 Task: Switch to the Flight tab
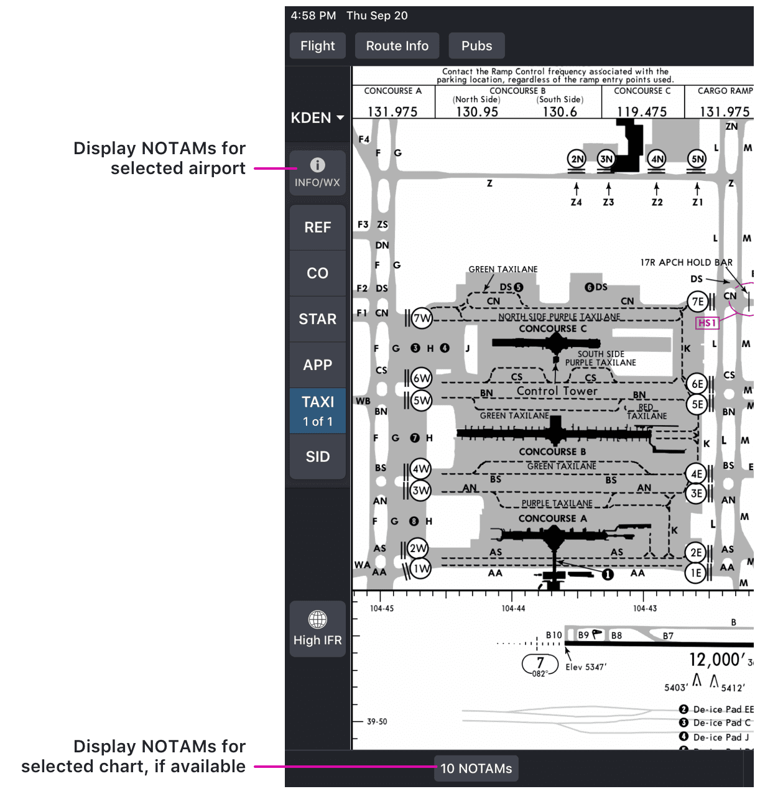pos(317,45)
